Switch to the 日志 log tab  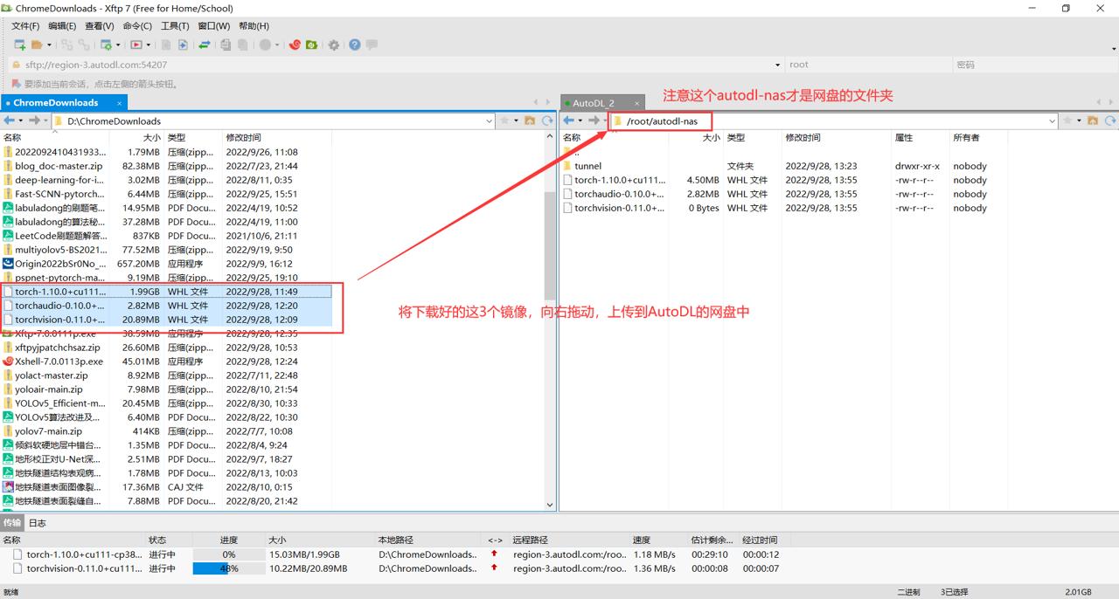[38, 523]
